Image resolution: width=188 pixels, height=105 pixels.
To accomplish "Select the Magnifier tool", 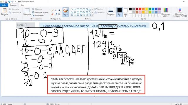I will pyautogui.click(x=59, y=14).
